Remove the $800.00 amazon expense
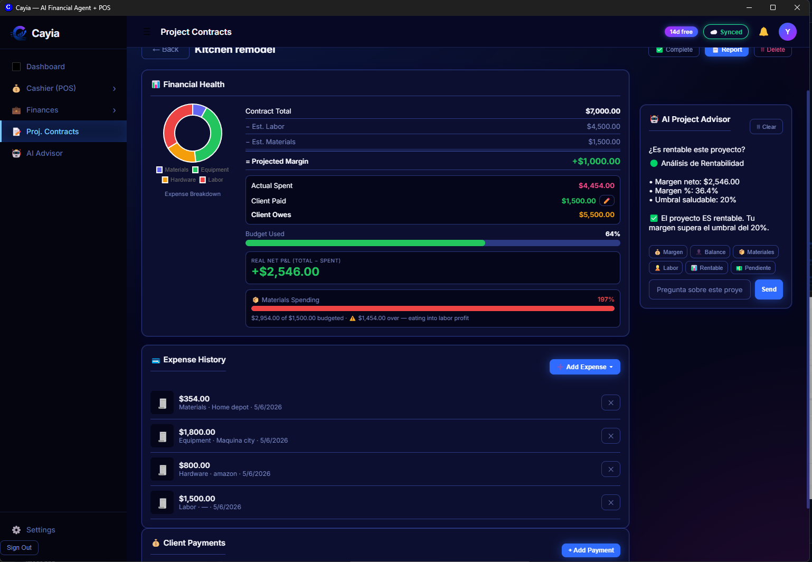Viewport: 812px width, 562px height. tap(611, 469)
